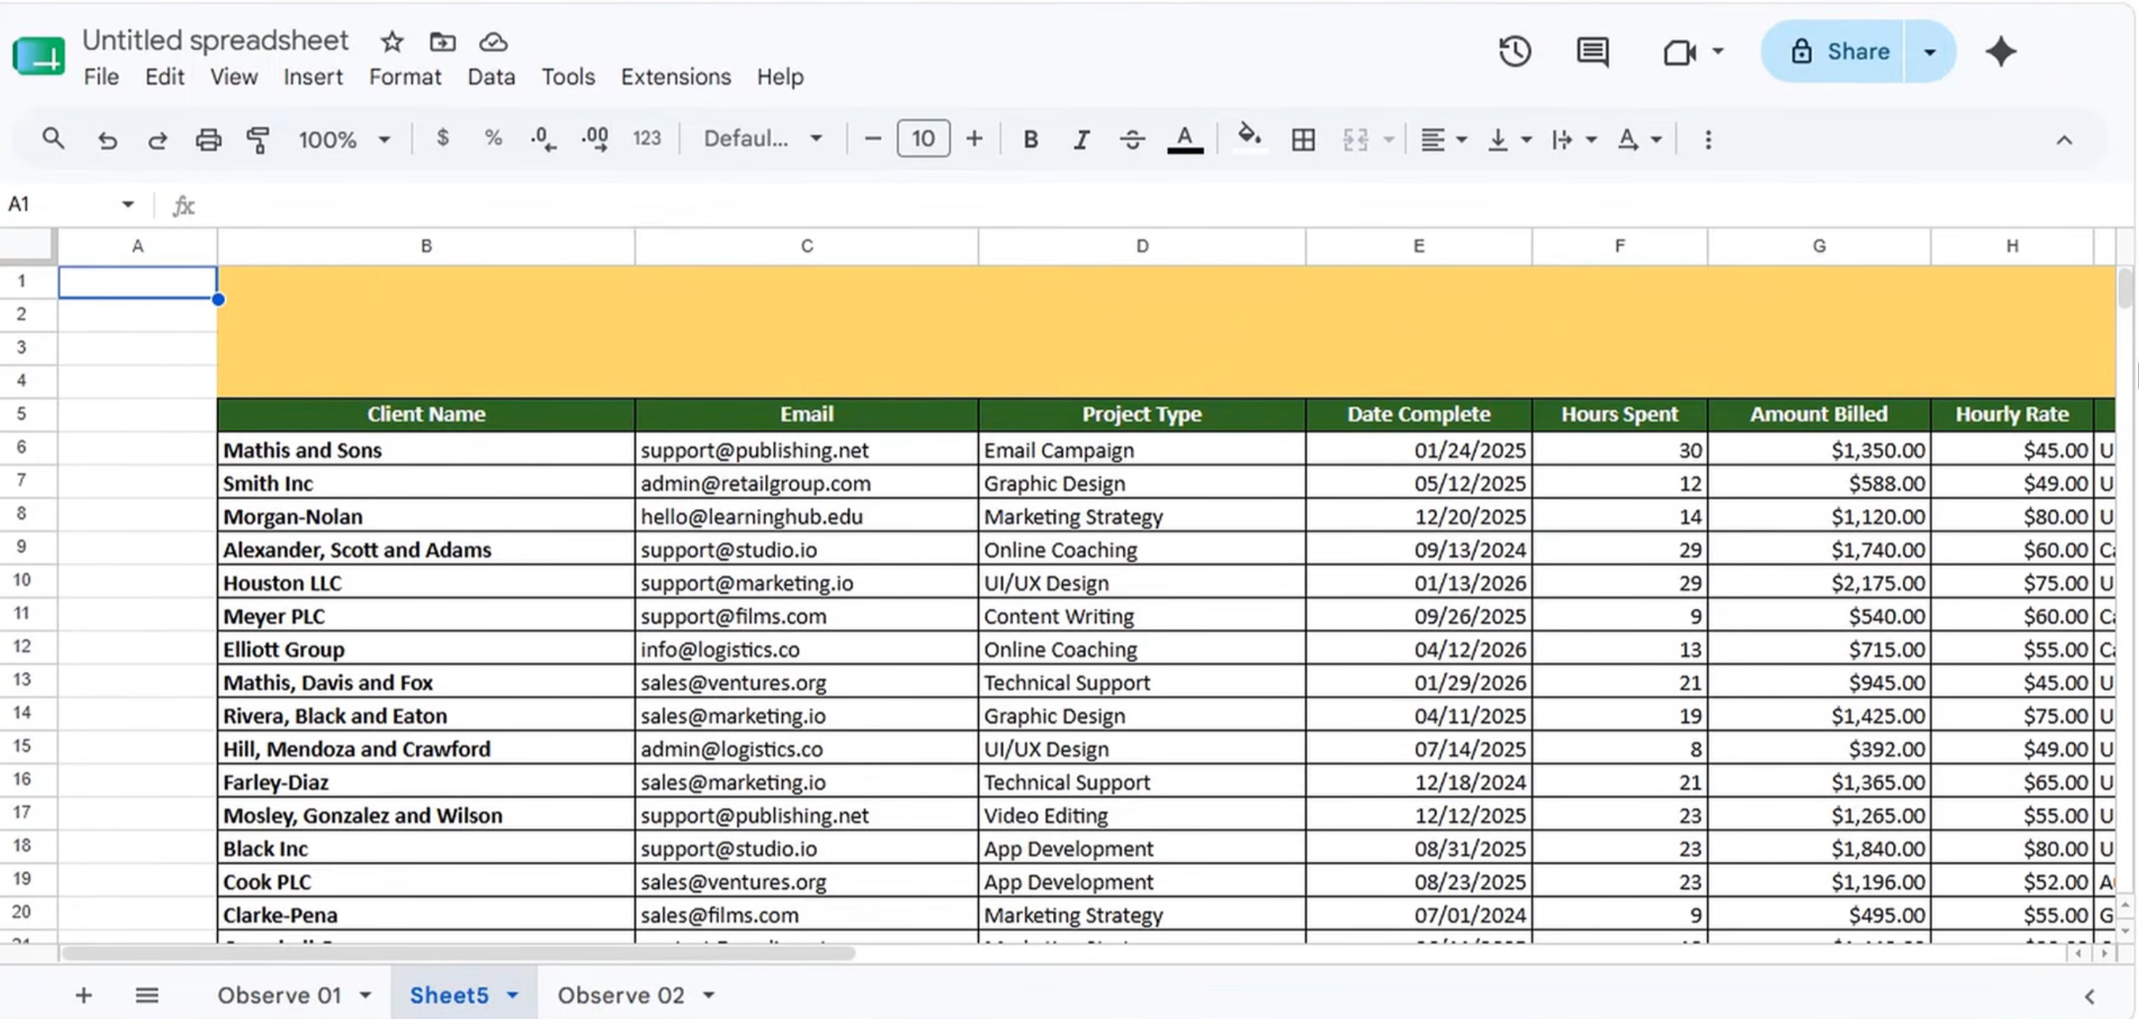Increase decimal places

click(x=594, y=139)
